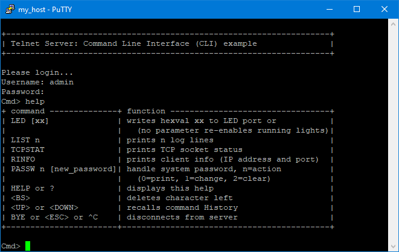399x252 pixels.
Task: Click the 'RINFO' command entry
Action: pyautogui.click(x=23, y=159)
